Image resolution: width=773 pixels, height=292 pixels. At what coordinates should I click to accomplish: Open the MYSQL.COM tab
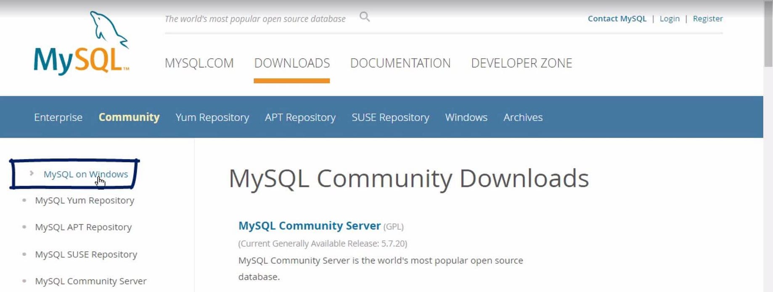199,63
